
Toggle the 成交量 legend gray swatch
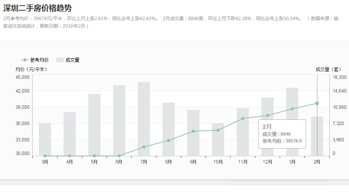60,60
